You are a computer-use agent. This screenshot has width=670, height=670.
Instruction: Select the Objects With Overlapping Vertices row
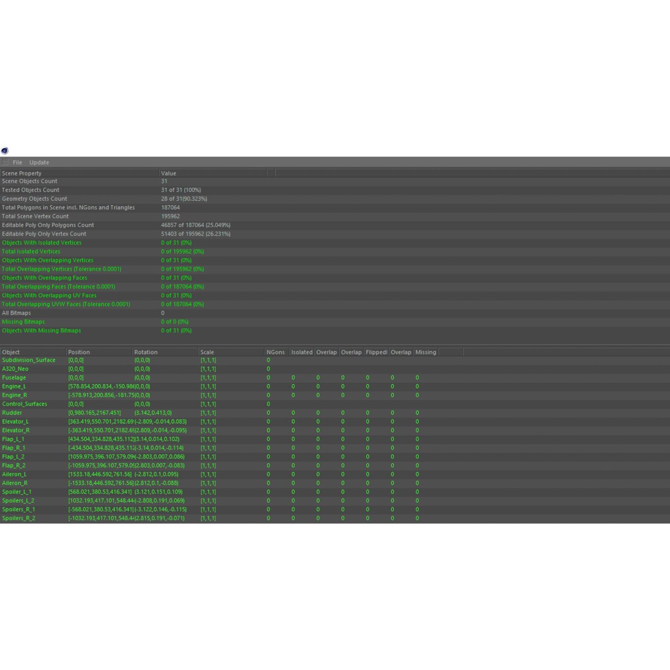pos(335,260)
